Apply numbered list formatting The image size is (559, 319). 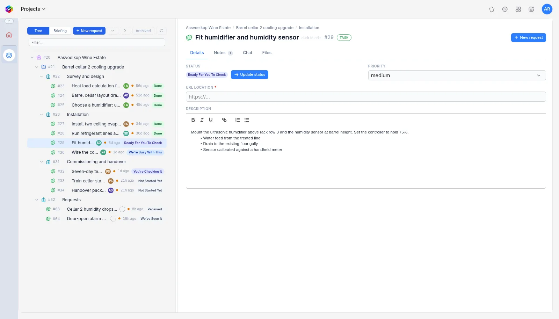238,120
